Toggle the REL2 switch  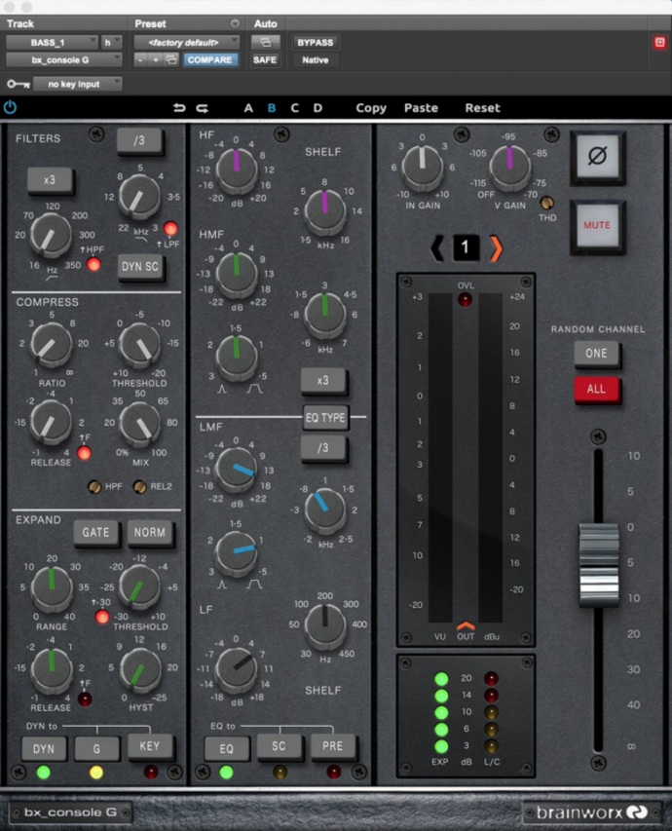140,486
